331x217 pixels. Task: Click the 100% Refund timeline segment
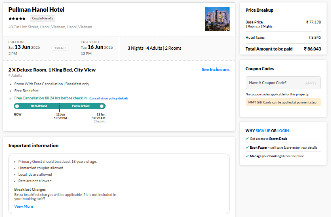pos(39,106)
